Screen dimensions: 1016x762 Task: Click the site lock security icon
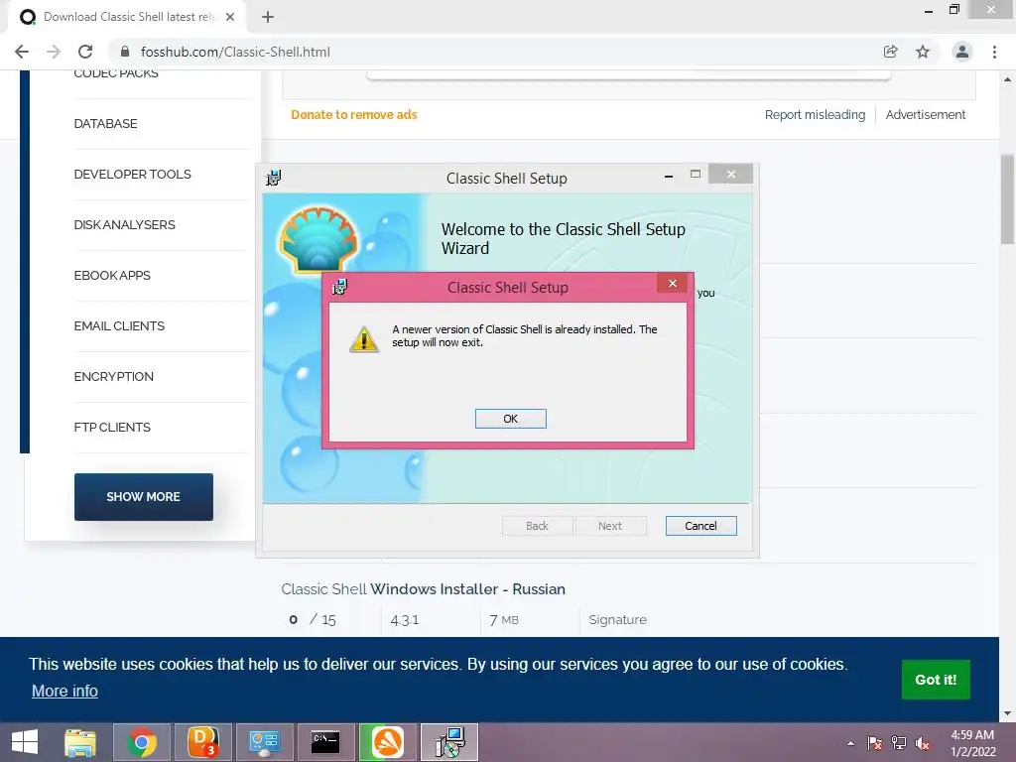pos(125,52)
